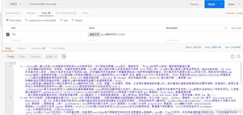Image resolution: width=243 pixels, height=115 pixels.
Task: Open the Test Results tab
Action: coord(58,48)
